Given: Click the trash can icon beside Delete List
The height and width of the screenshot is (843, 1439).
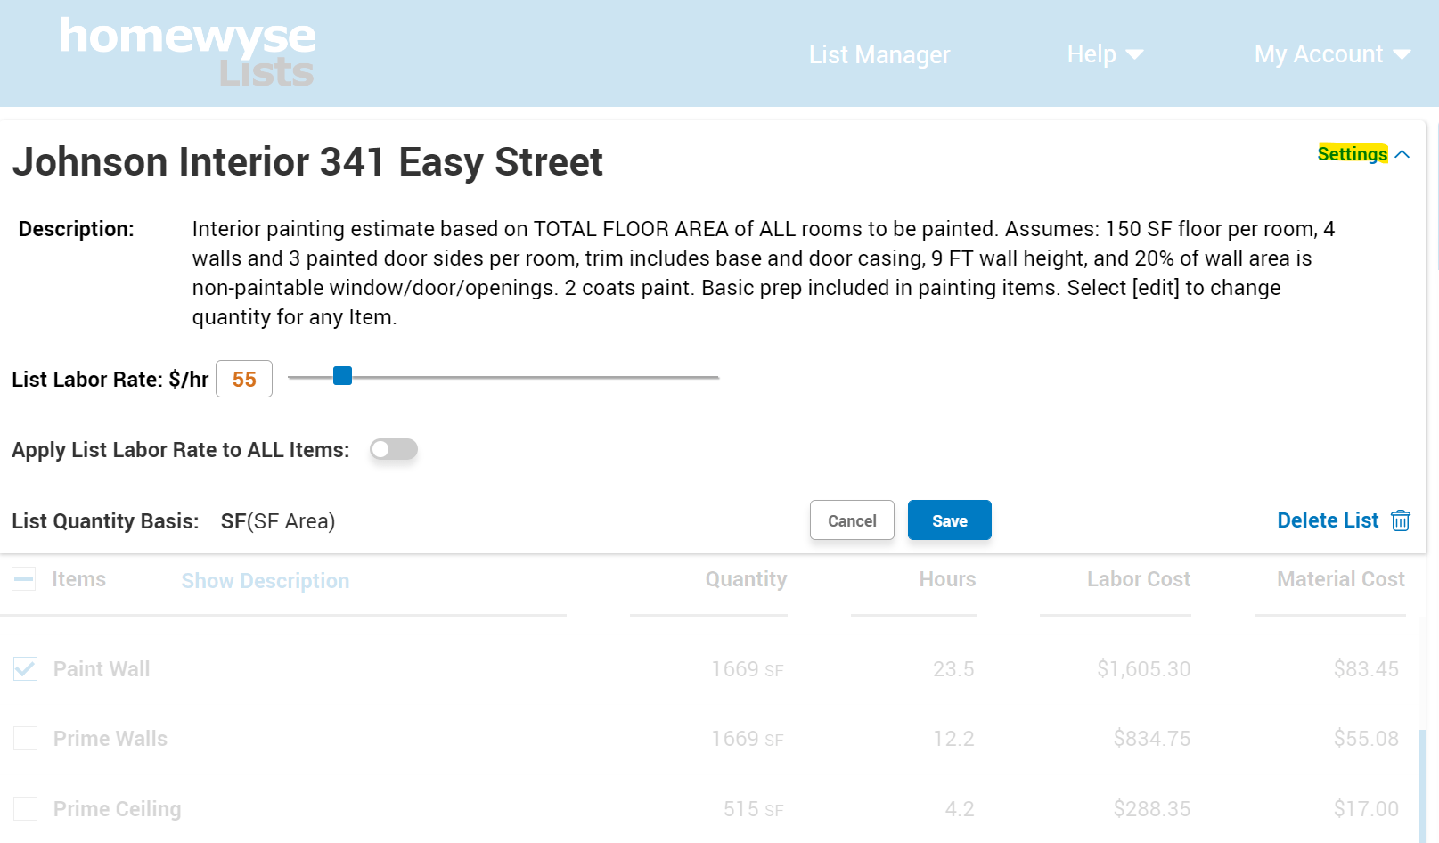Looking at the screenshot, I should (x=1401, y=520).
